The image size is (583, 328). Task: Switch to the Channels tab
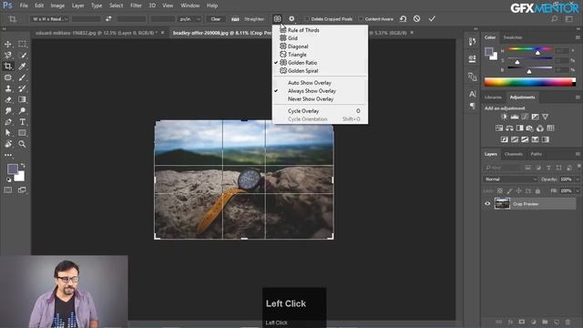[x=514, y=154]
